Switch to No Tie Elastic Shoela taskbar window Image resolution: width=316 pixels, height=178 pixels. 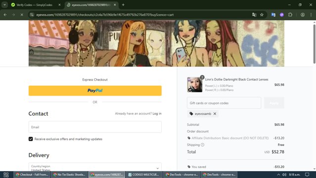(69, 175)
